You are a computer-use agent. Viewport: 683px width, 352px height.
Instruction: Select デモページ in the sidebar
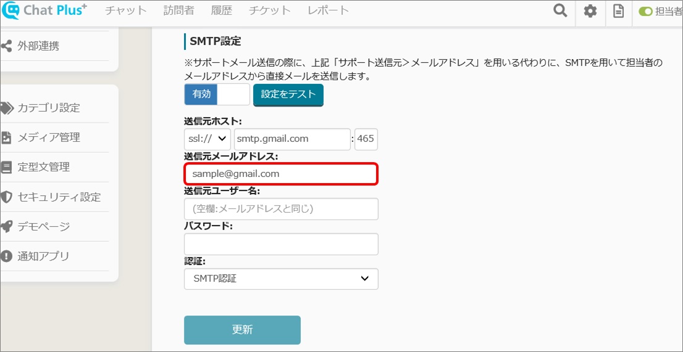[44, 226]
